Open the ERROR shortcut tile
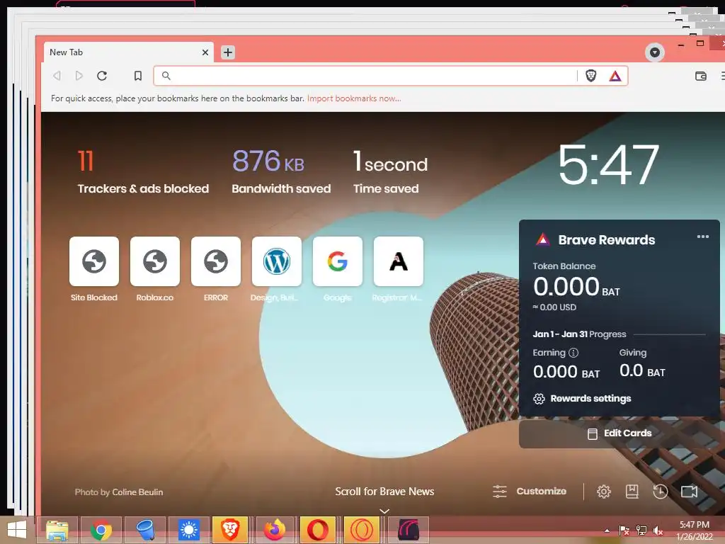725x544 pixels. pyautogui.click(x=216, y=261)
